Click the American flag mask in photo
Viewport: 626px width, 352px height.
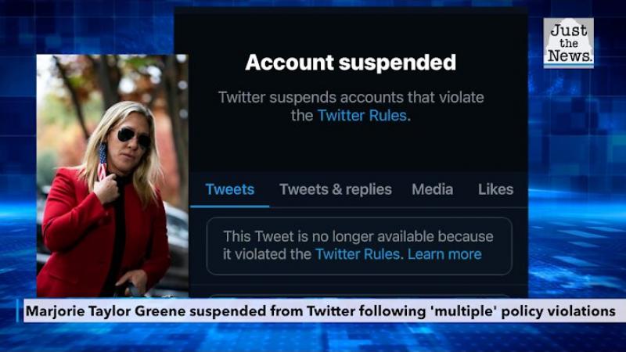click(x=103, y=162)
